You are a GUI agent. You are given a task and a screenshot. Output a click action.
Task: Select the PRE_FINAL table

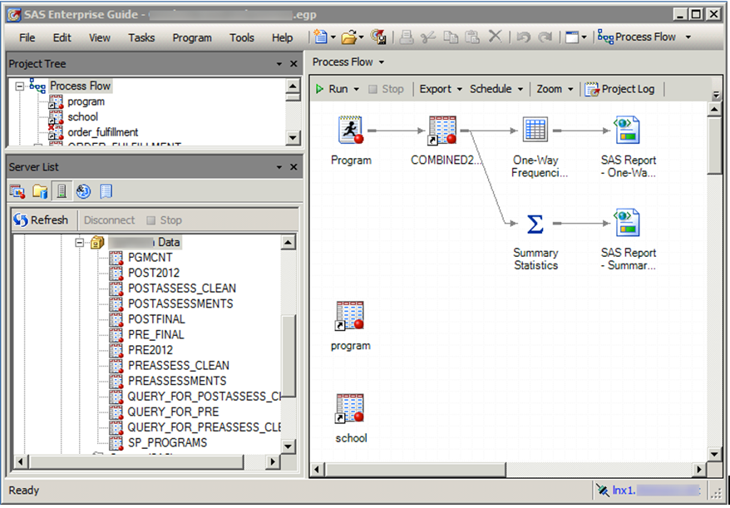(x=156, y=334)
